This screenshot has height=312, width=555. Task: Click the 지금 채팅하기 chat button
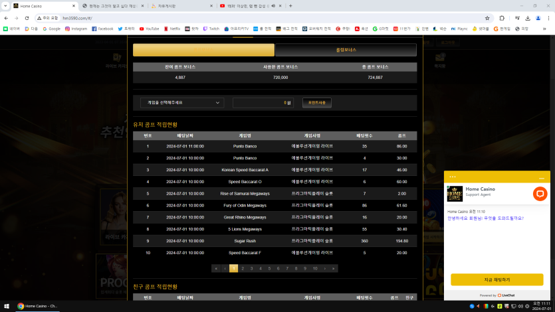(x=497, y=279)
